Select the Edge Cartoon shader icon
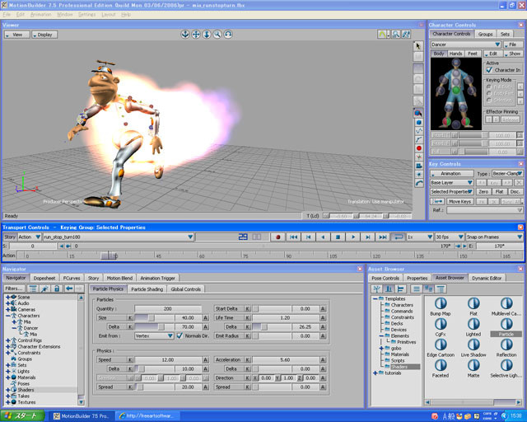The width and height of the screenshot is (527, 422). coord(441,348)
